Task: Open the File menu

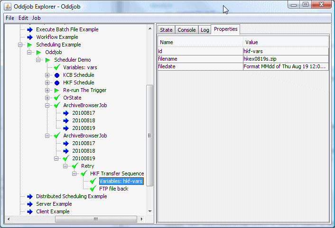Action: pyautogui.click(x=10, y=18)
